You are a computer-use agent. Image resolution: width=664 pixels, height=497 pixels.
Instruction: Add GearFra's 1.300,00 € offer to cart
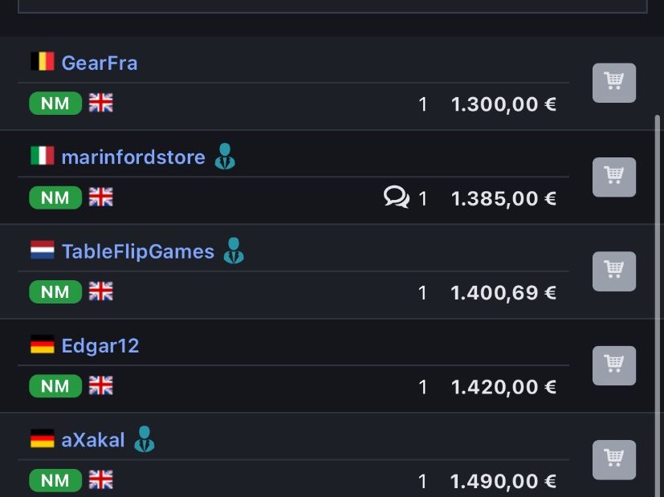pyautogui.click(x=613, y=83)
